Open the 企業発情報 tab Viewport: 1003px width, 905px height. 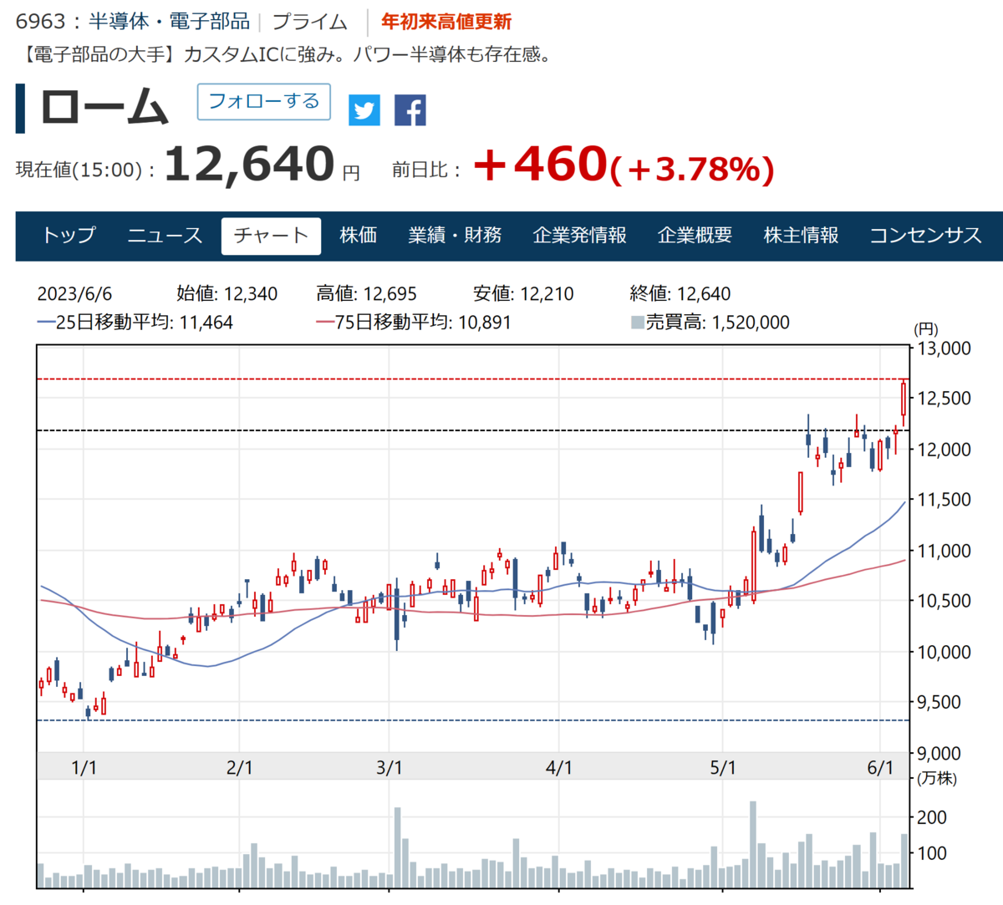pos(580,236)
